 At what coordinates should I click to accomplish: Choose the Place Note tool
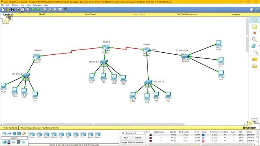(x=255, y=26)
